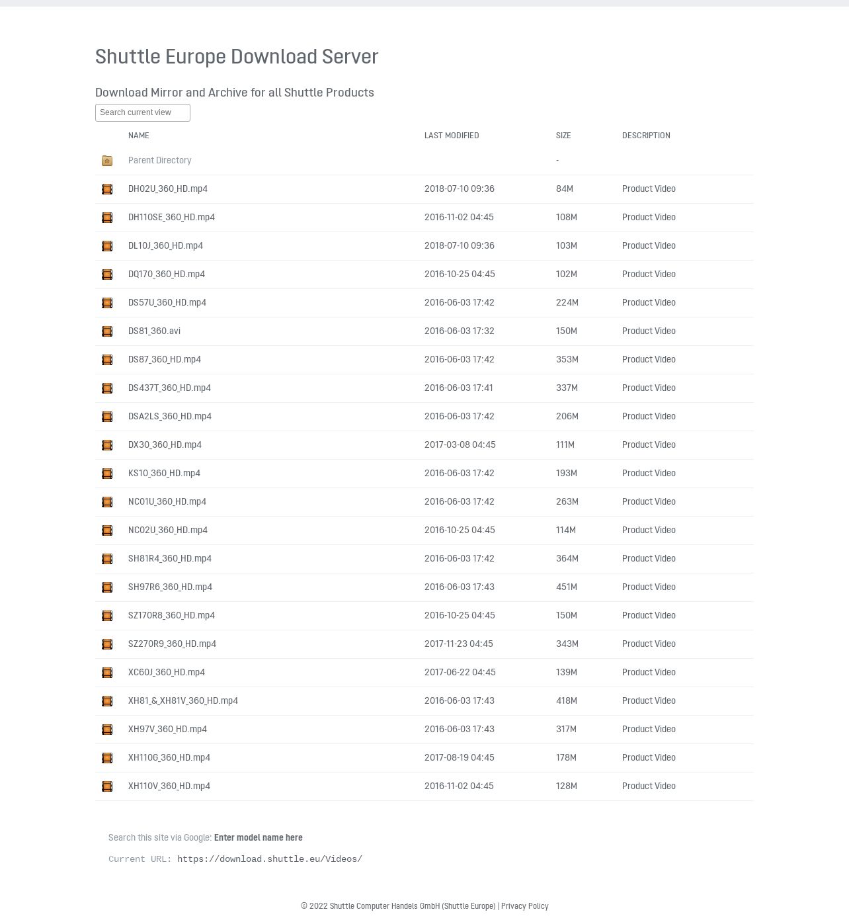Click the Parent Directory folder icon

pyautogui.click(x=107, y=161)
